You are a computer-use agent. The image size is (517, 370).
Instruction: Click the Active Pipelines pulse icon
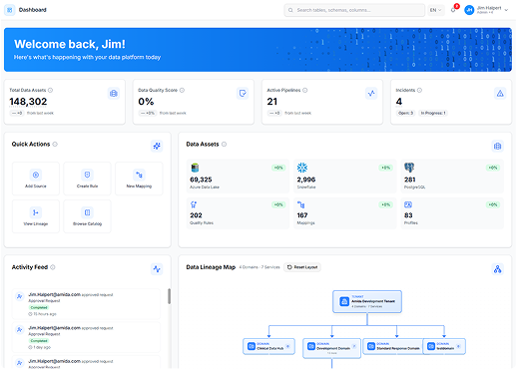click(371, 94)
